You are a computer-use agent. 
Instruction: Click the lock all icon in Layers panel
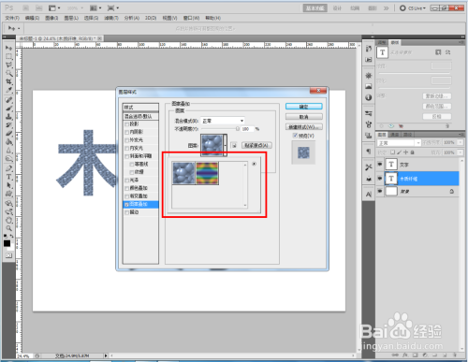tap(412, 152)
